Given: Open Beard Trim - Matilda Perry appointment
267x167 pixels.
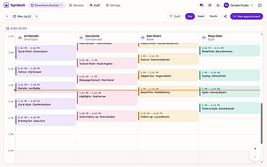Looking at the screenshot, I should pyautogui.click(x=168, y=92).
